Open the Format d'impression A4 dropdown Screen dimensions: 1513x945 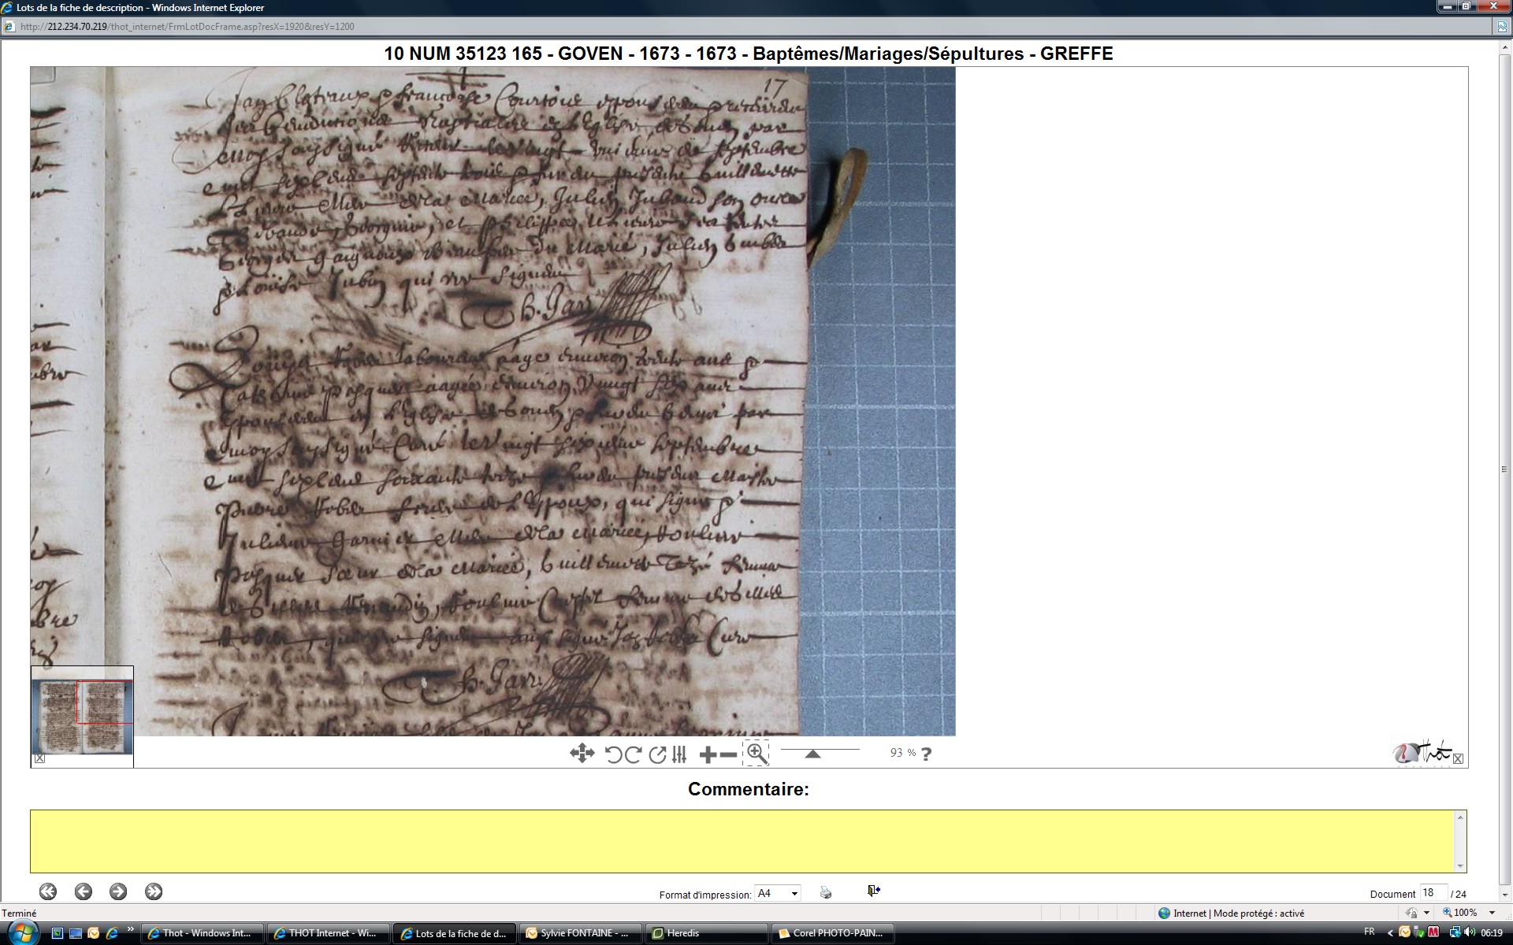[x=778, y=893]
